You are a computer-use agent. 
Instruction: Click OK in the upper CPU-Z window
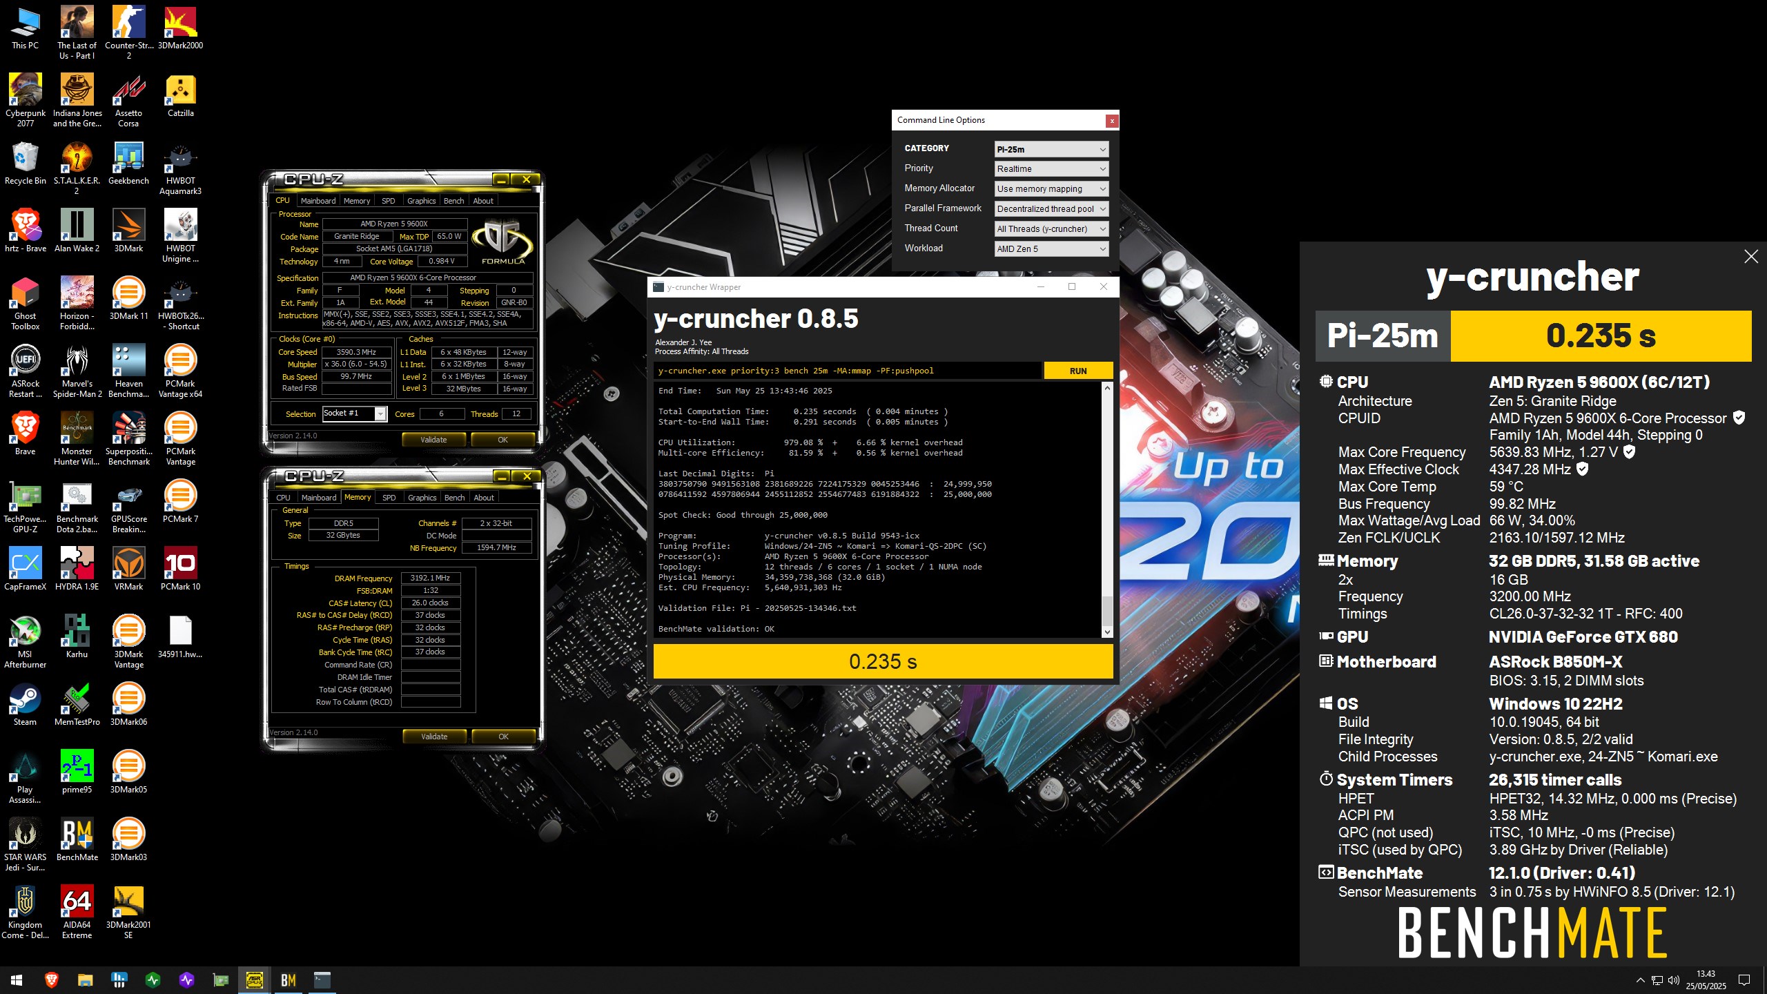tap(502, 440)
